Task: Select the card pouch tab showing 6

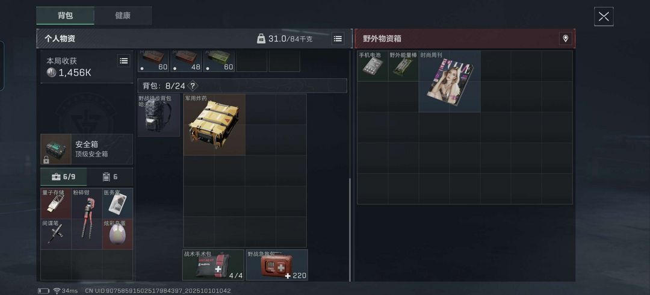Action: pos(110,177)
